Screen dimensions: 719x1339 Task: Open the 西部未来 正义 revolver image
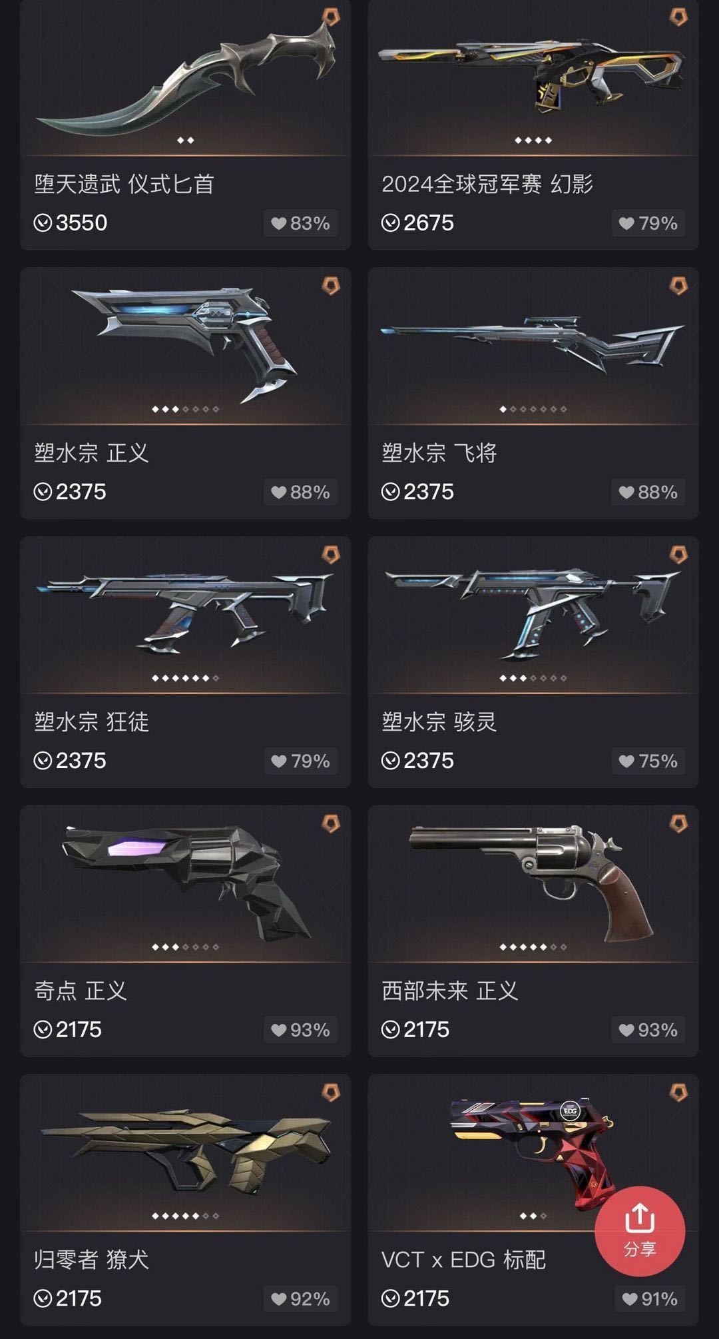533,881
